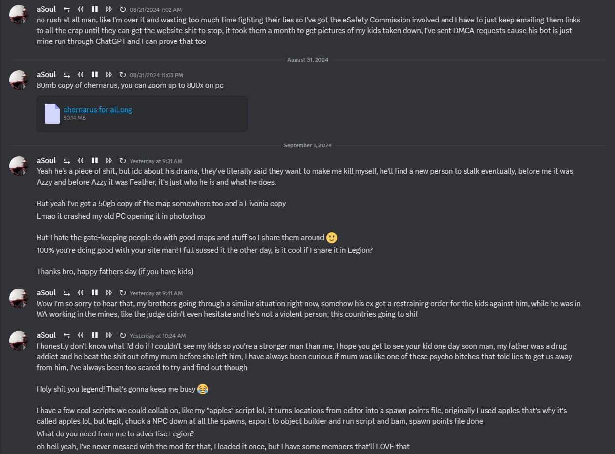Click the file icon of the chernarus attachment
615x454 pixels.
coord(52,114)
